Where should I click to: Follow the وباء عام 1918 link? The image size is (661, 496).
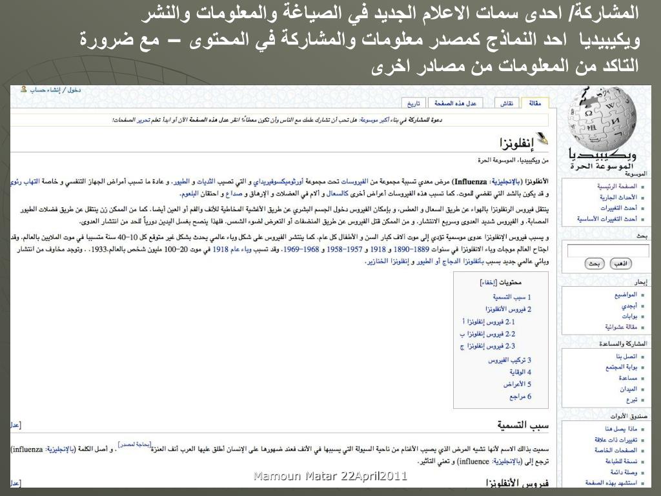coord(232,249)
